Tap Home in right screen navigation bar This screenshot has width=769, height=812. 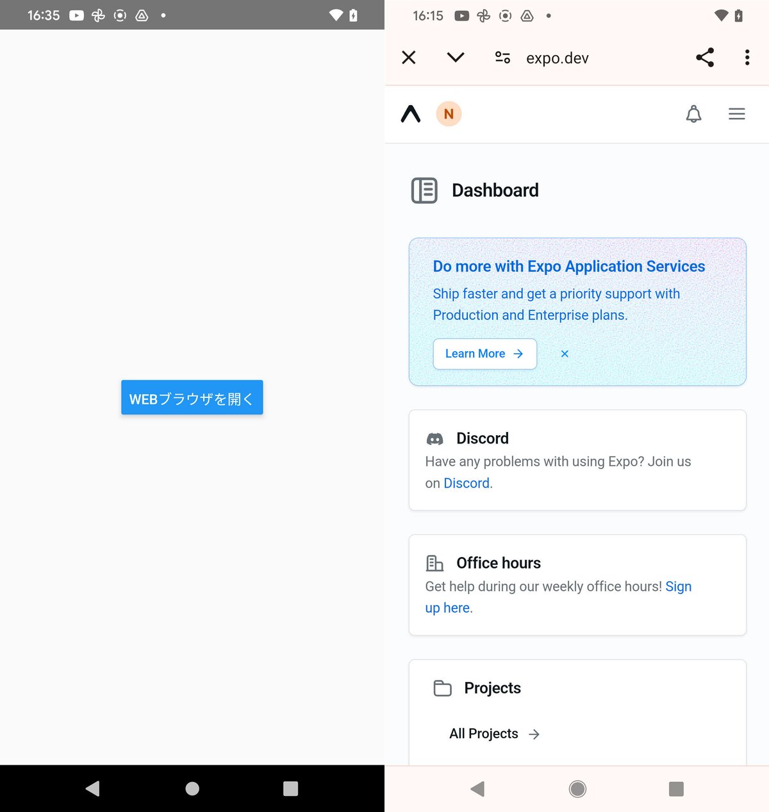[x=577, y=789]
